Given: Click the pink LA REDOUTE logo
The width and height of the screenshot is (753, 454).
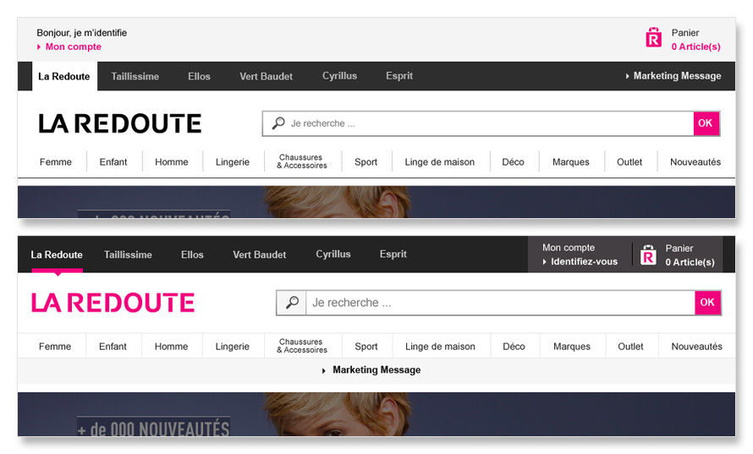Looking at the screenshot, I should click(x=113, y=303).
